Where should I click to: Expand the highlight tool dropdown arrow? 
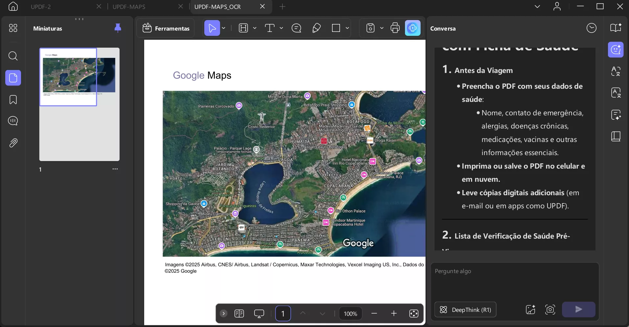coord(255,28)
